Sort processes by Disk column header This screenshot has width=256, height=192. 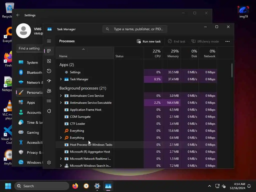coord(189,53)
